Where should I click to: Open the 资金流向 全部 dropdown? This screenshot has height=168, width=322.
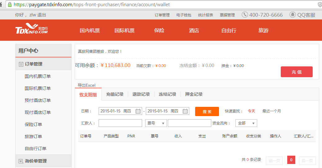pos(246,123)
